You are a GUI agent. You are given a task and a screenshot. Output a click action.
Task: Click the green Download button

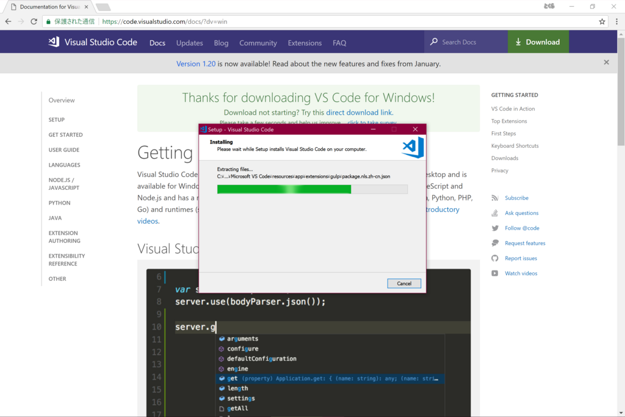point(538,42)
